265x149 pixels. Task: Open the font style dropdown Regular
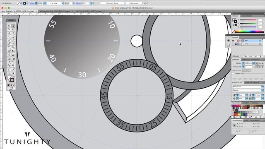tap(263, 90)
